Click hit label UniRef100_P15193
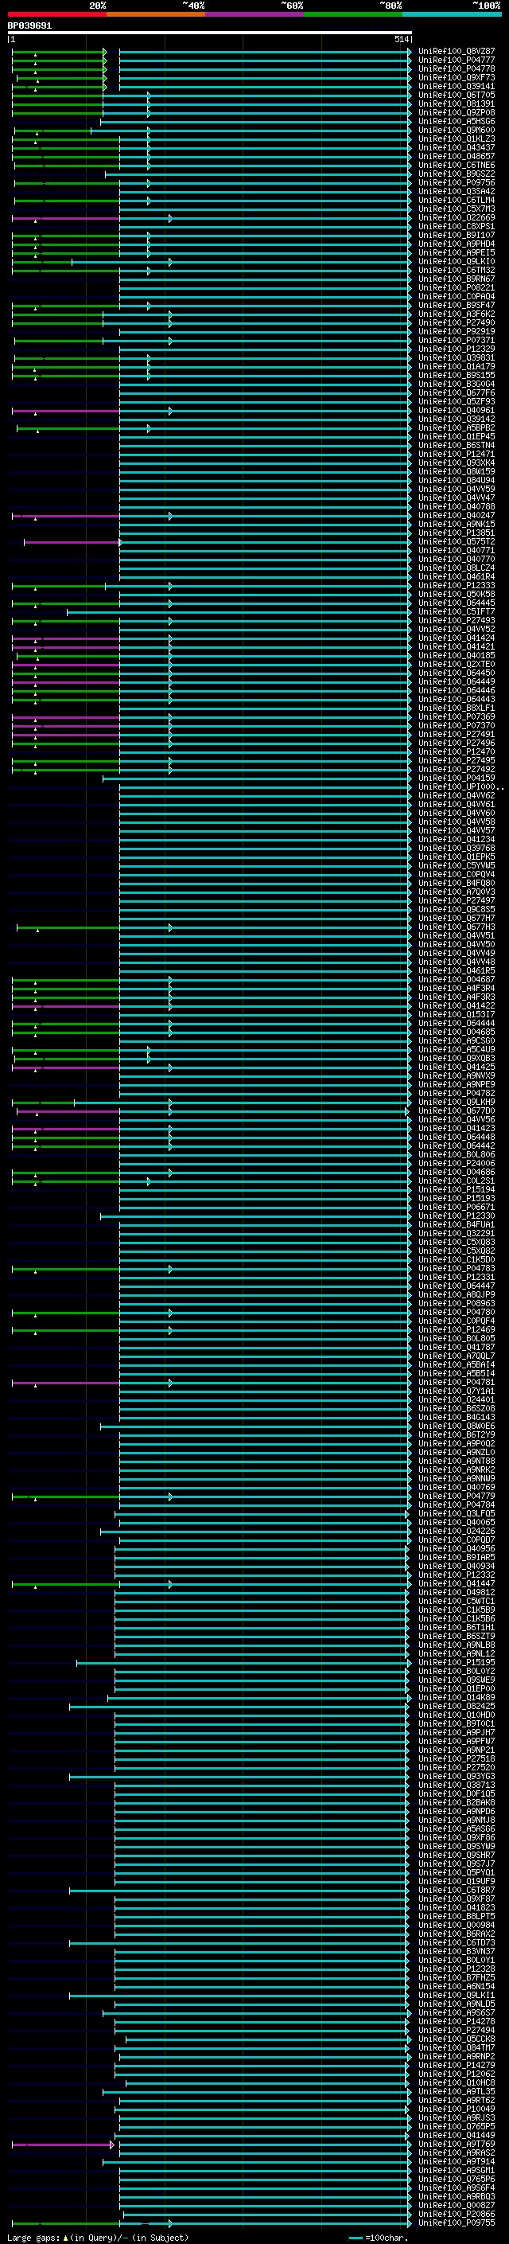The height and width of the screenshot is (2244, 509). 457,1199
